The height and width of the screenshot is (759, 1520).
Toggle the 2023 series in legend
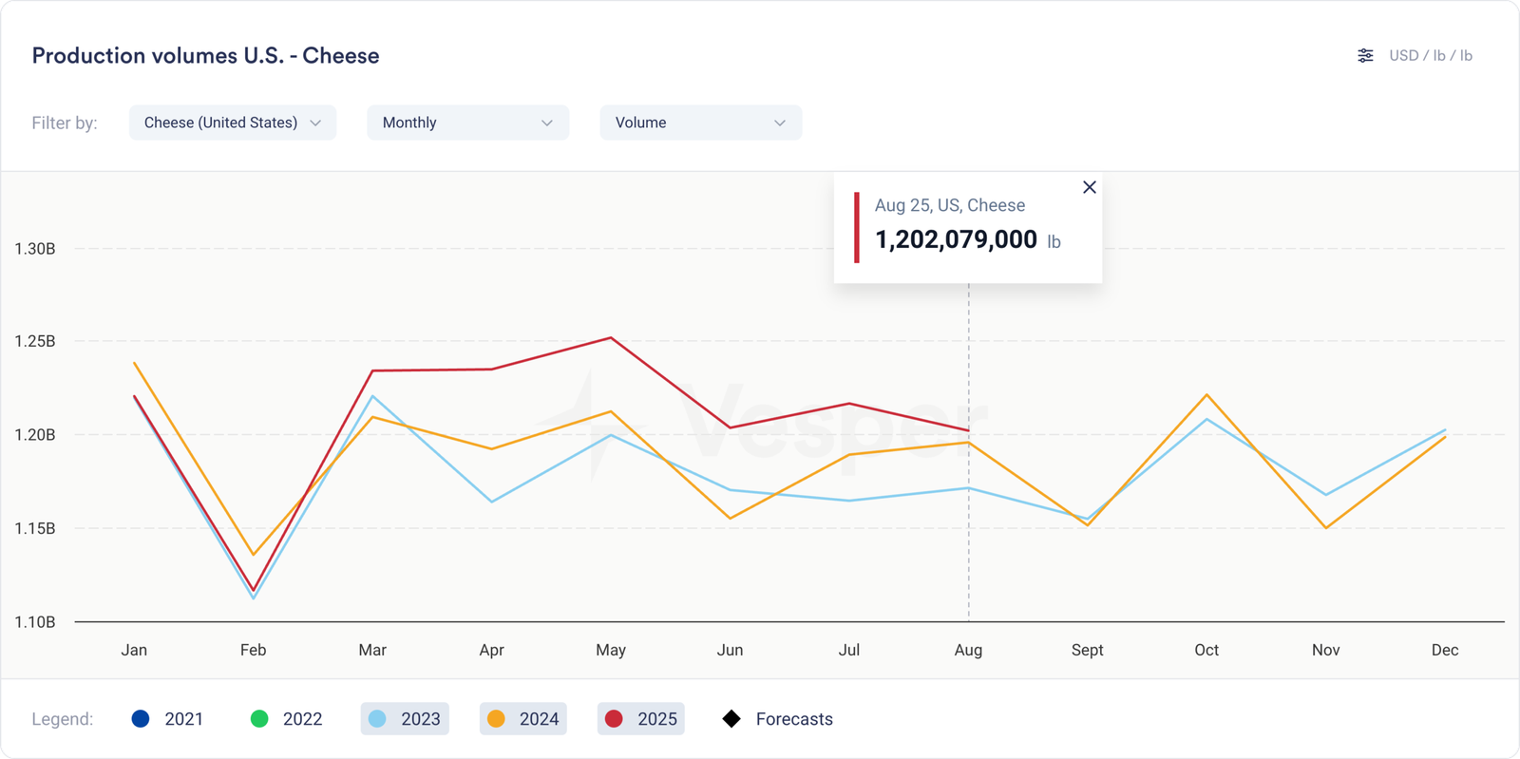click(406, 719)
